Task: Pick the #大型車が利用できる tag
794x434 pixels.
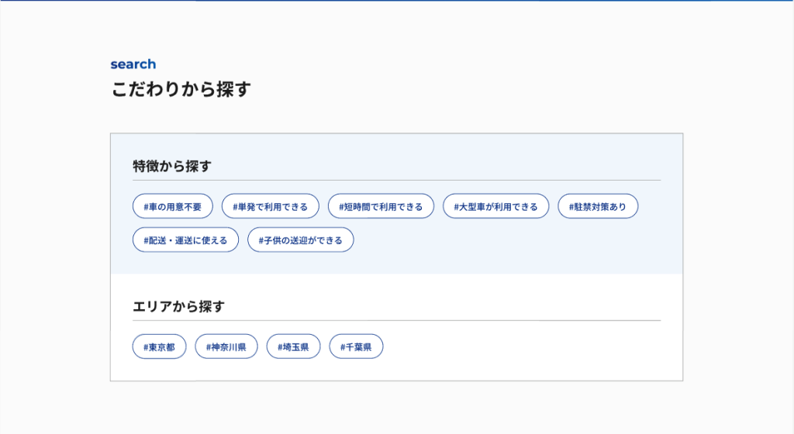Action: [x=495, y=206]
